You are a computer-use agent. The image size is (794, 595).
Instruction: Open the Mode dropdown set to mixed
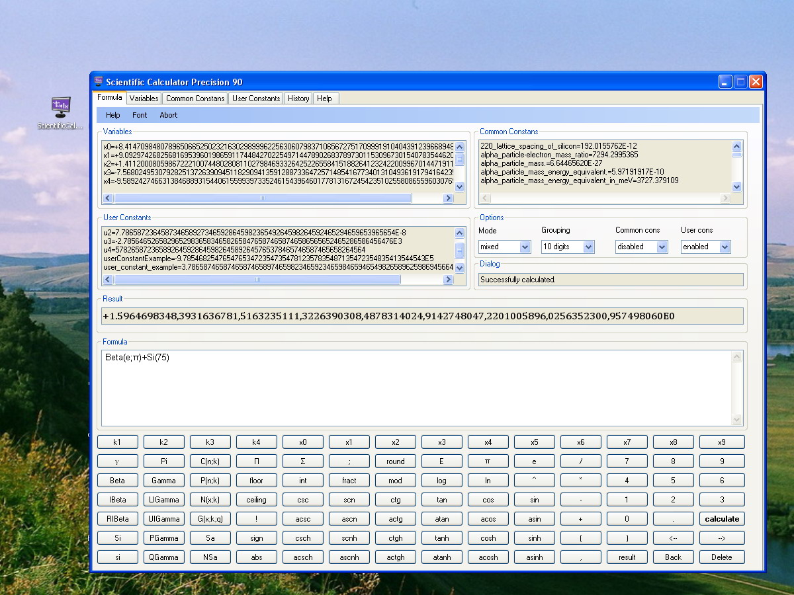(505, 247)
